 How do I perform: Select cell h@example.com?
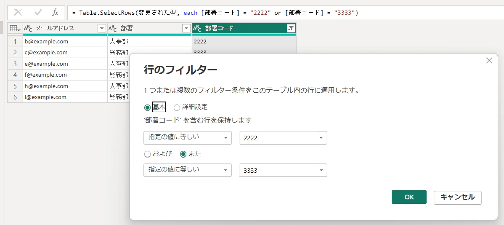[65, 86]
